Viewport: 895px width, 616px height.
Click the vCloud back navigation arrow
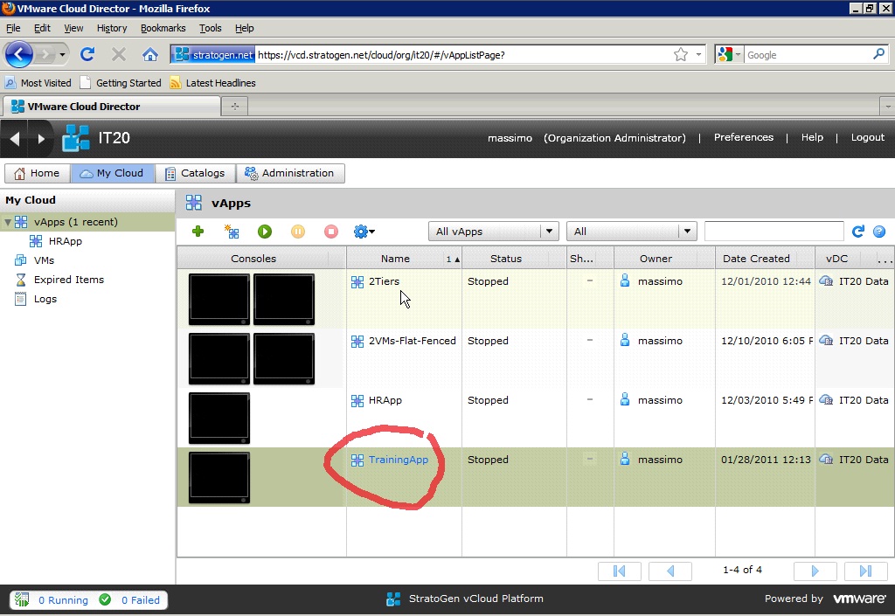coord(16,138)
